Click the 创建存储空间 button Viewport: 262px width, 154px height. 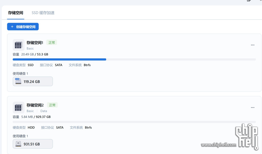pyautogui.click(x=23, y=27)
